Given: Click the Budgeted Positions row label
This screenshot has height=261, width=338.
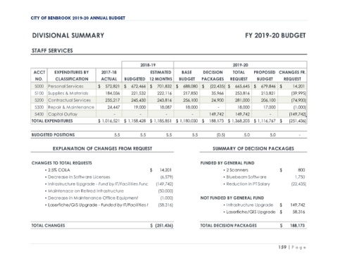Looking at the screenshot, I should tap(53, 135).
